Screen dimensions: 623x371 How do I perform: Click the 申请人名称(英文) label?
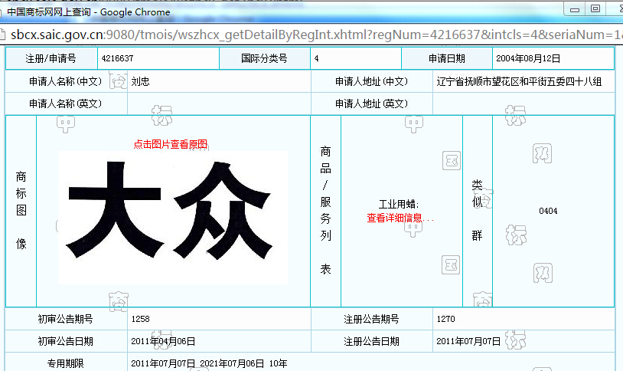66,104
